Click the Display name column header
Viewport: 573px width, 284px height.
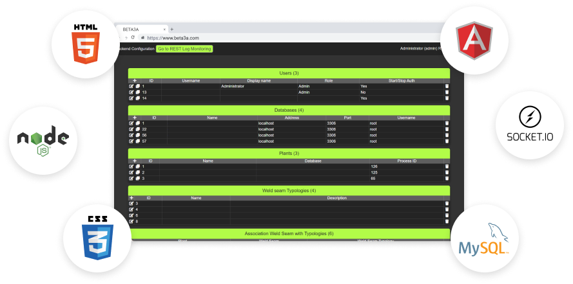pyautogui.click(x=258, y=81)
